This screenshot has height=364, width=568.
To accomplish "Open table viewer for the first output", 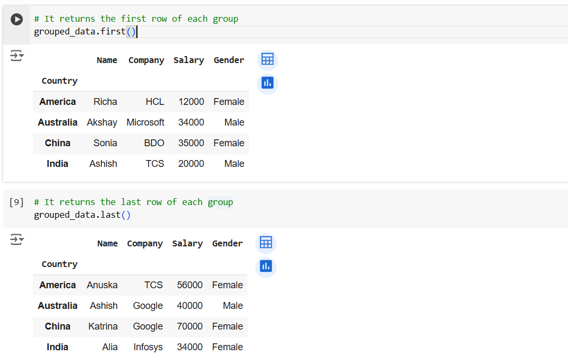I will tap(267, 60).
